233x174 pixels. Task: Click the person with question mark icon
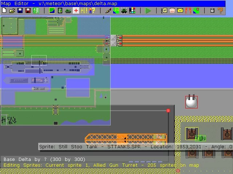coord(92,11)
